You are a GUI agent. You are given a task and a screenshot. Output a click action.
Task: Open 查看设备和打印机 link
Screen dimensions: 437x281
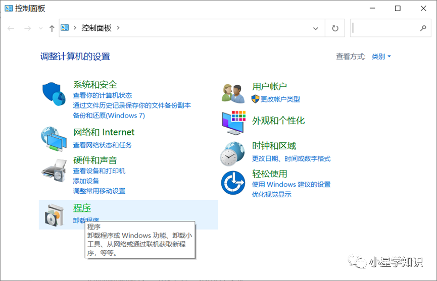pos(99,171)
